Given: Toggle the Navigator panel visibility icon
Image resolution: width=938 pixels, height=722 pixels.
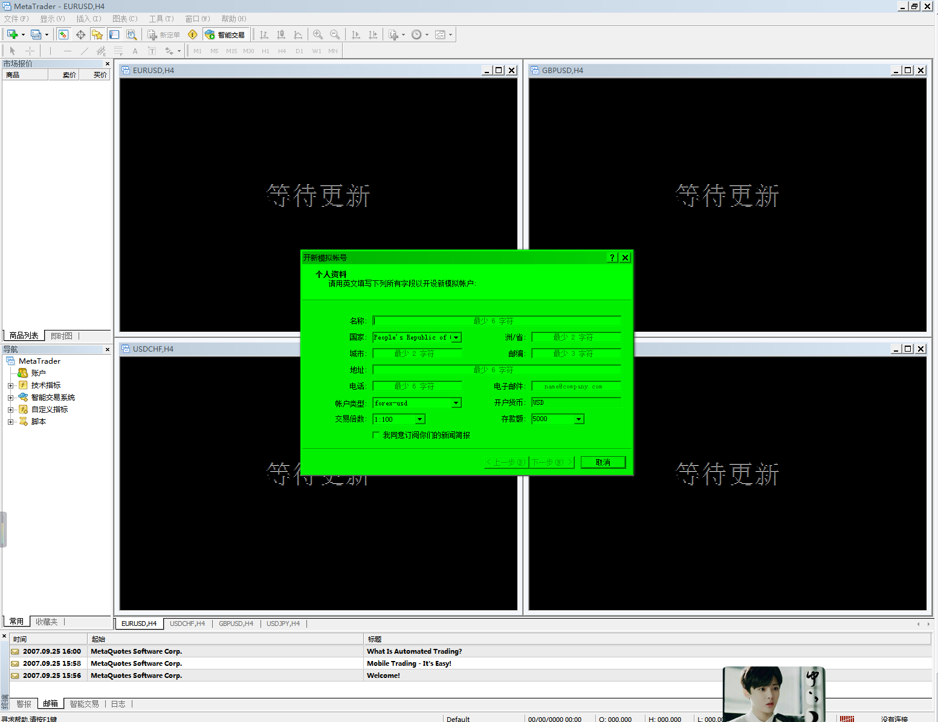Looking at the screenshot, I should point(97,34).
